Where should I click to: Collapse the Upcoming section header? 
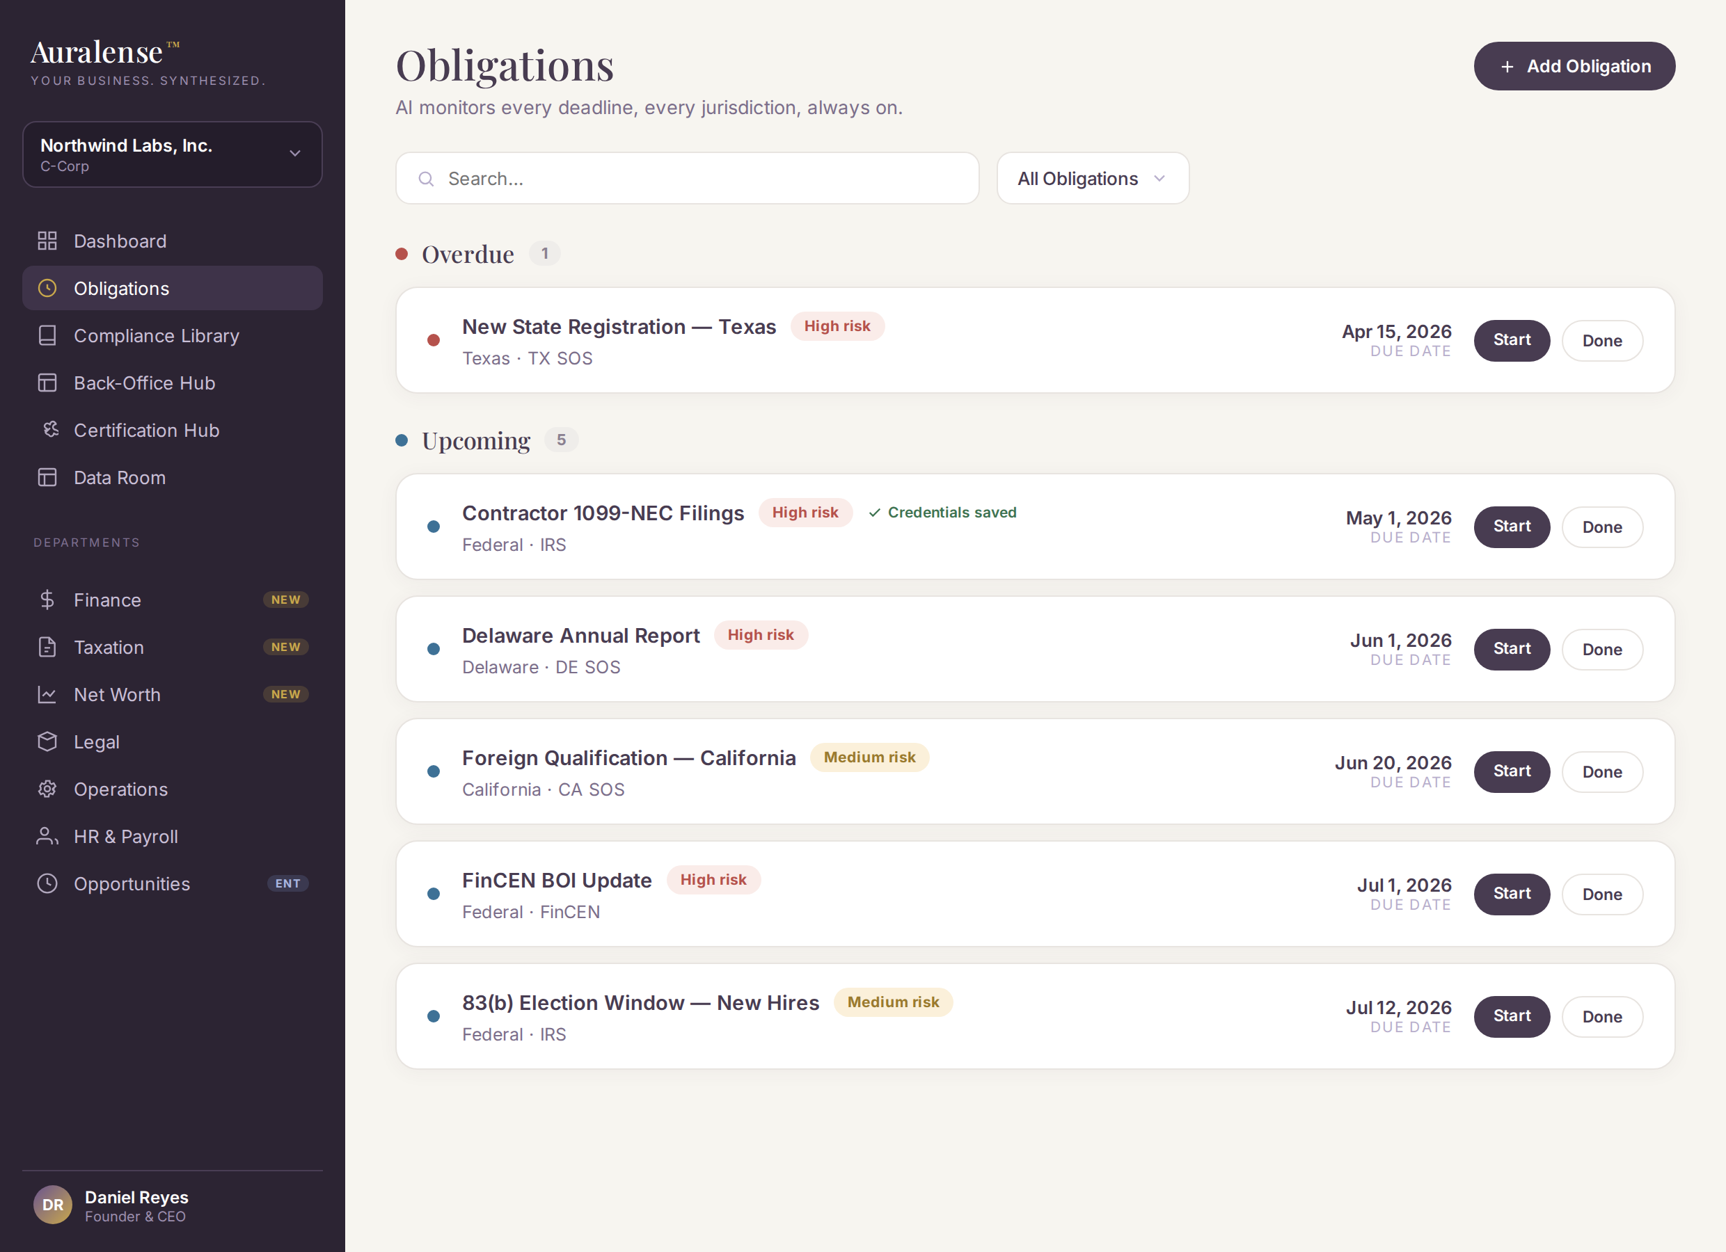tap(487, 440)
